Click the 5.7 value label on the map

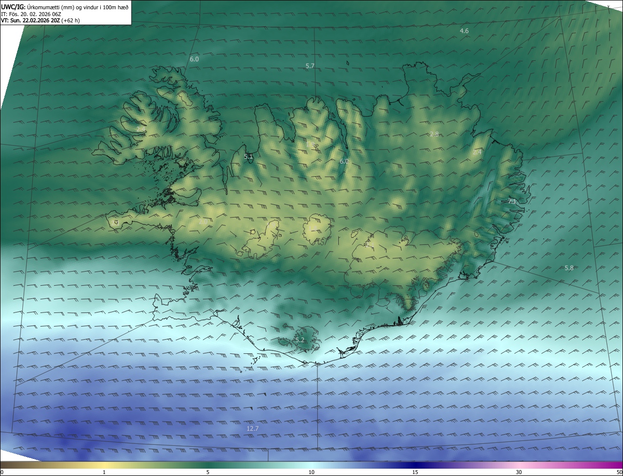pyautogui.click(x=310, y=66)
